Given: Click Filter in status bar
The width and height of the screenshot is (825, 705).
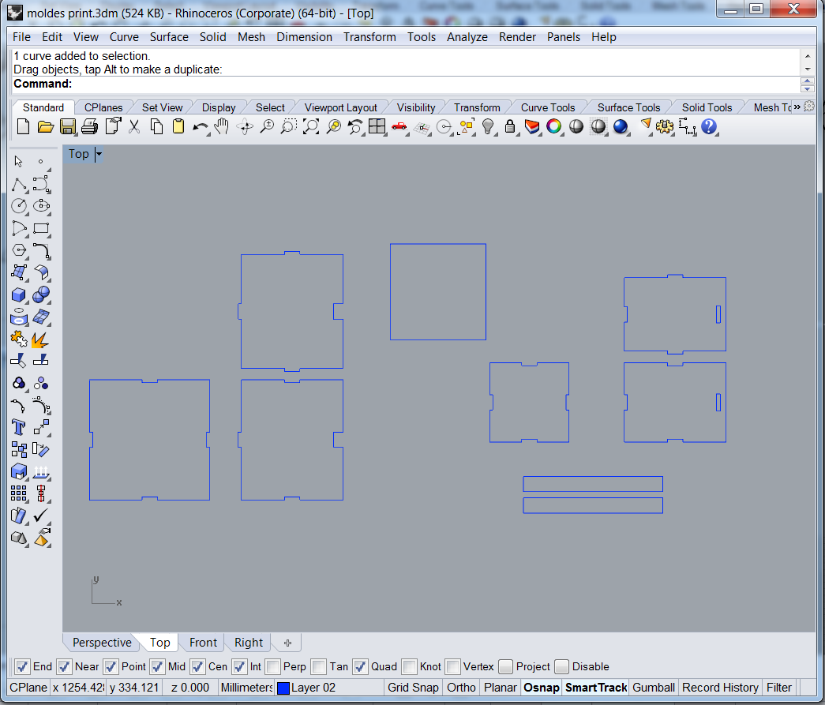Looking at the screenshot, I should click(778, 688).
